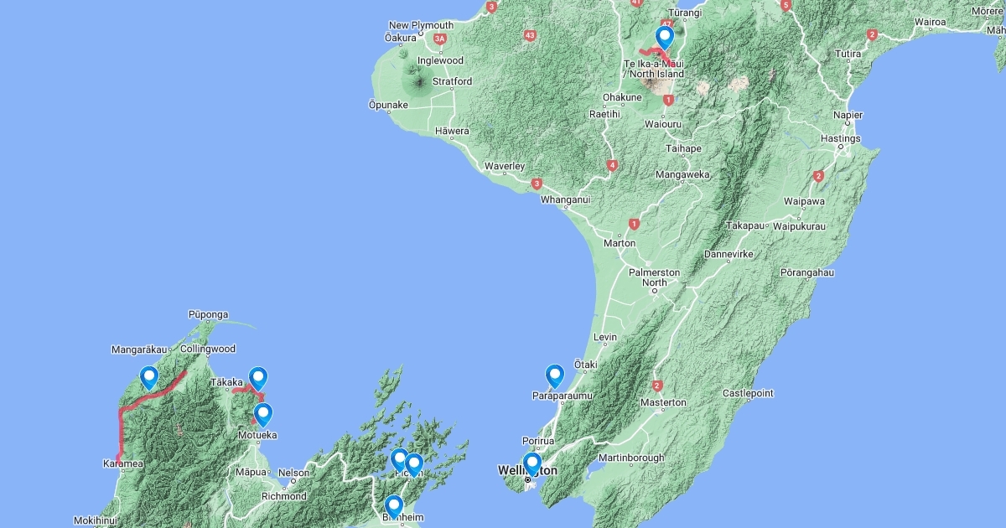
Task: Click the New Plymouth label
Action: pyautogui.click(x=421, y=26)
